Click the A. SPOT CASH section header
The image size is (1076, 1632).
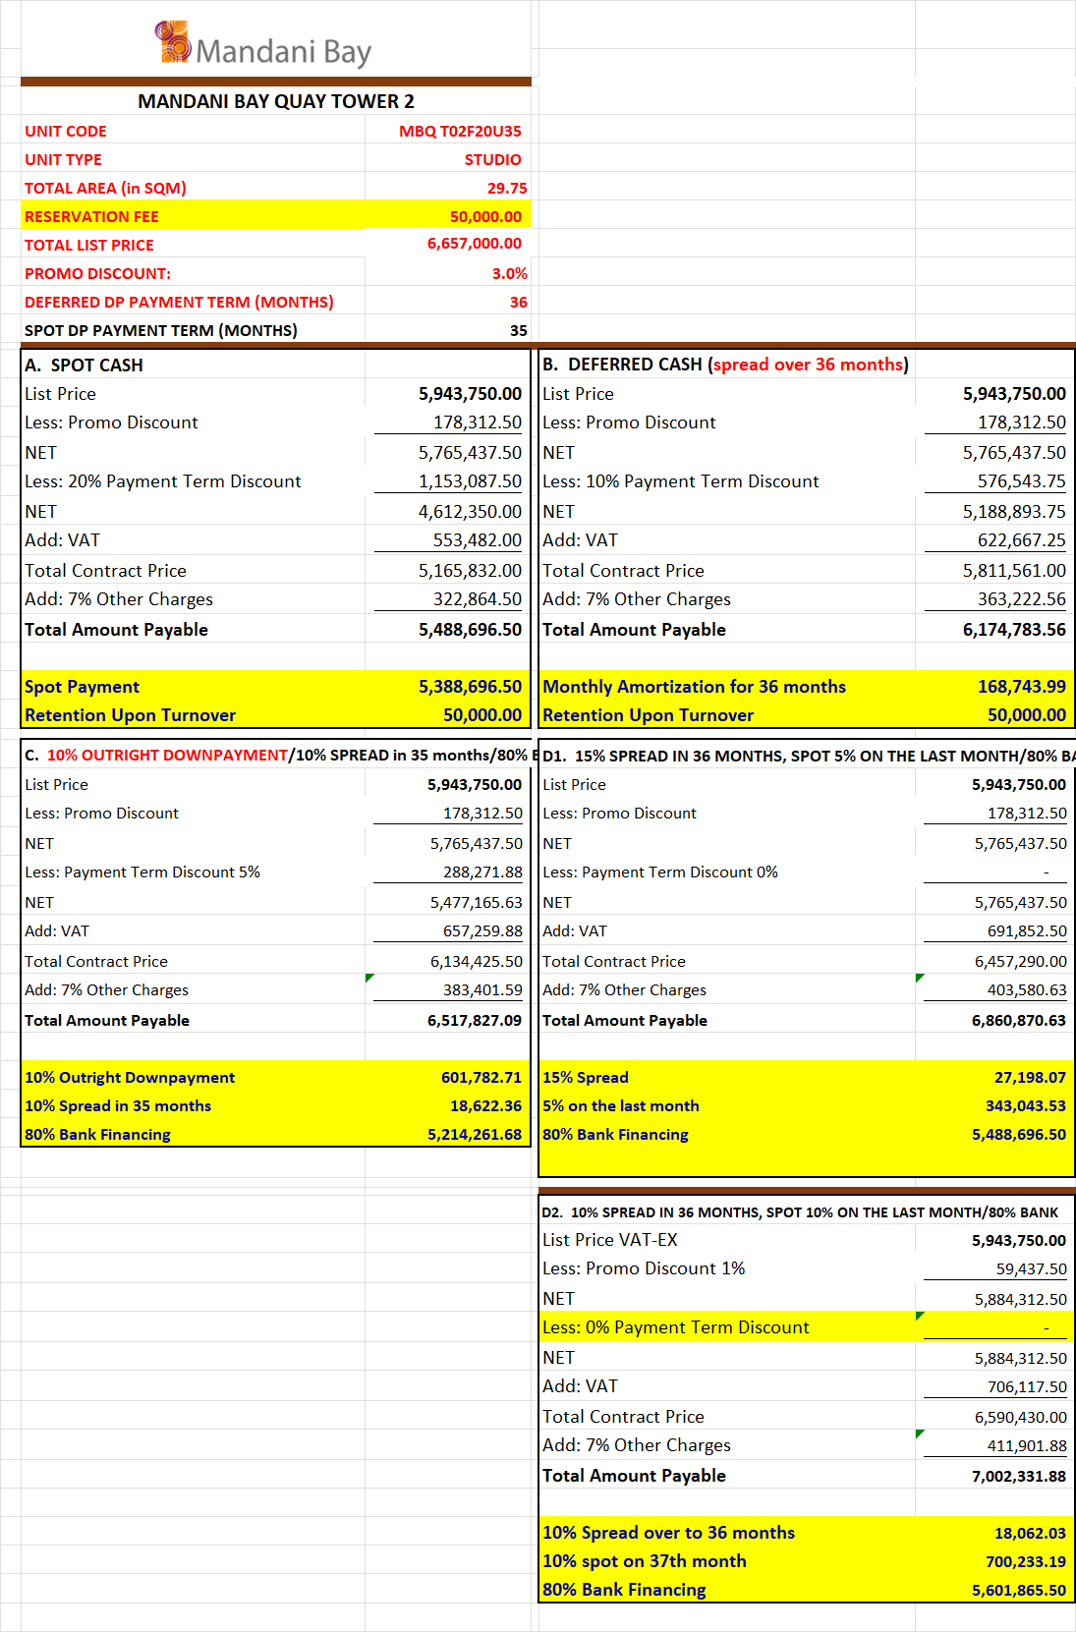[85, 366]
